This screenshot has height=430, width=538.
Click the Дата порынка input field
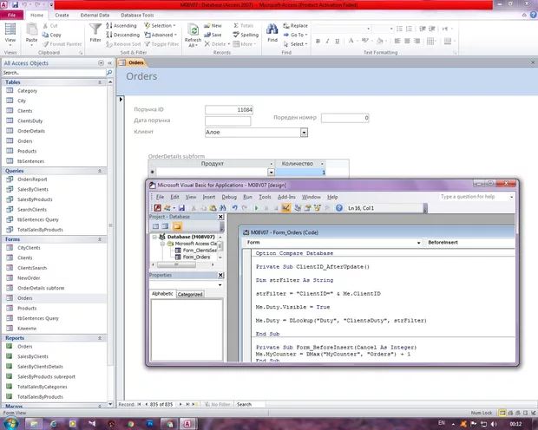click(227, 121)
